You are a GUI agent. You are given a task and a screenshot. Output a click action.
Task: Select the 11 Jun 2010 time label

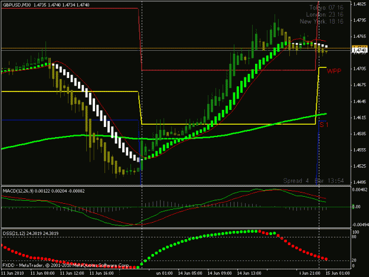[x=12, y=273]
